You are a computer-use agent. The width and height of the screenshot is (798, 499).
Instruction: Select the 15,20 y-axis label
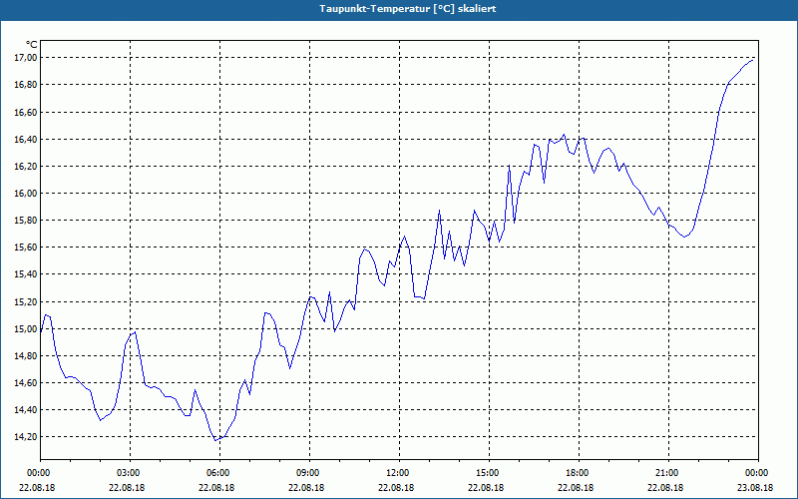26,302
